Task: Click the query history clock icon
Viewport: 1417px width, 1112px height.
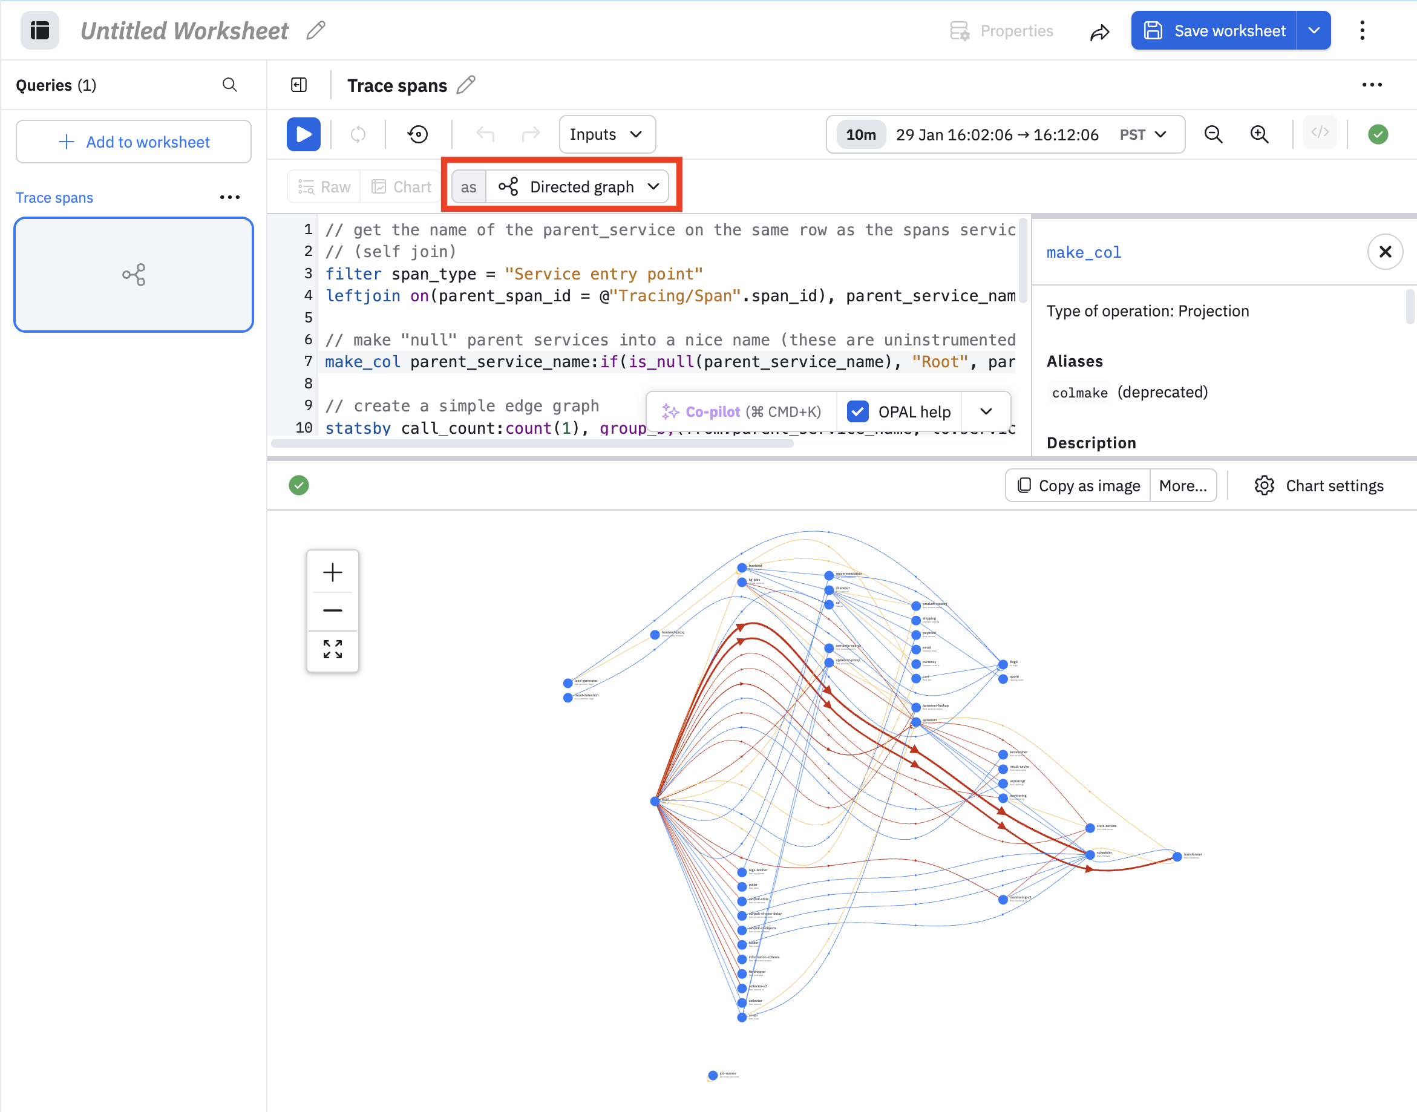Action: [x=417, y=134]
